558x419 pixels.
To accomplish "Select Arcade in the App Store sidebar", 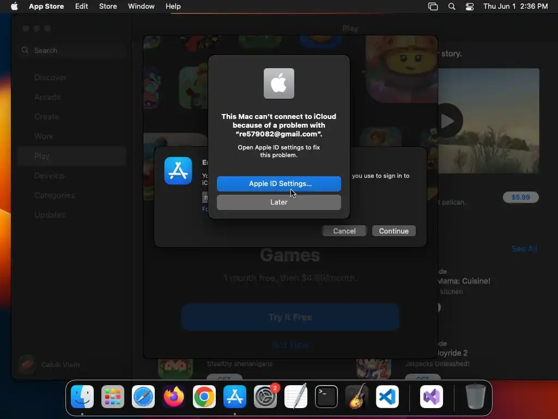I will tap(72, 97).
